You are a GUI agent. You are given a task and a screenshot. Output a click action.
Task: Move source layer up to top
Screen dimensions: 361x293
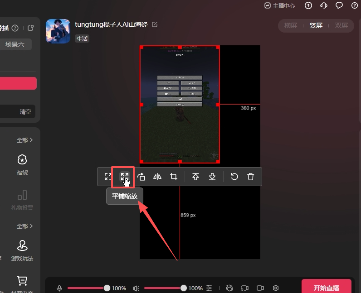[195, 177]
